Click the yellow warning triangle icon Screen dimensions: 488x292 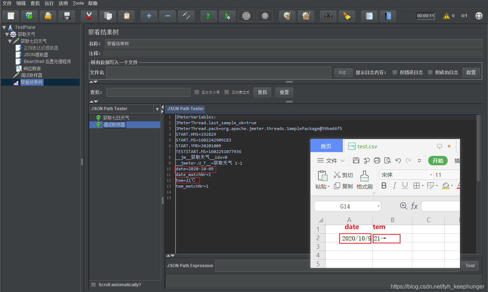pyautogui.click(x=447, y=16)
